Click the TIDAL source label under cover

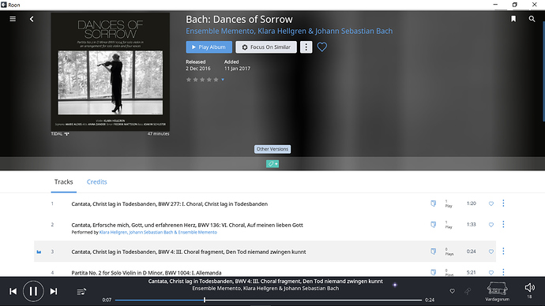pyautogui.click(x=60, y=134)
